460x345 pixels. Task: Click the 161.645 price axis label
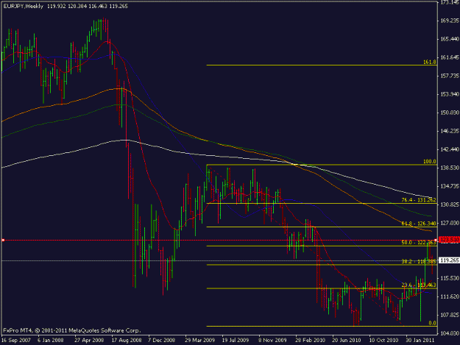pyautogui.click(x=450, y=57)
